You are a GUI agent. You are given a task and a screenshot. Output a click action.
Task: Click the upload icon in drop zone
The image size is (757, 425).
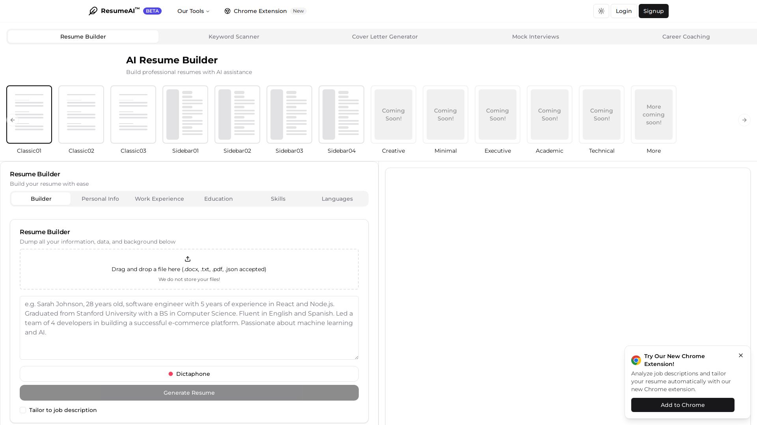coord(188,259)
